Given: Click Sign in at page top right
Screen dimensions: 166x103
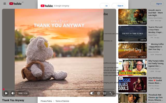Looking at the screenshot, I should pos(157,4).
